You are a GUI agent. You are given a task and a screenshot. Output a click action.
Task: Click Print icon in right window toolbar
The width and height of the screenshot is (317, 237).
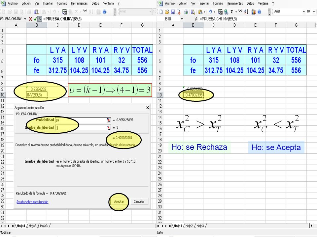(x=186, y=12)
